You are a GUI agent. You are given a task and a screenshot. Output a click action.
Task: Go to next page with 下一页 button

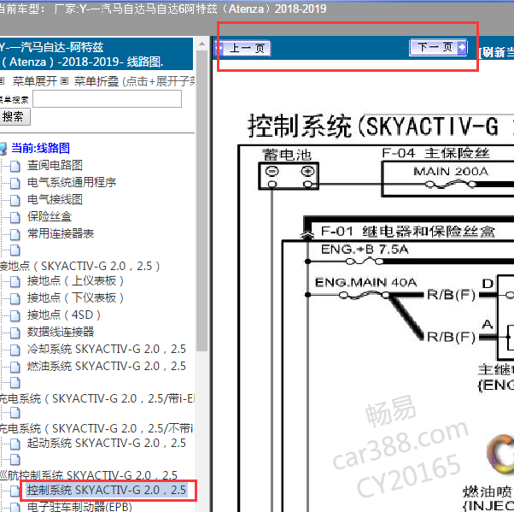438,47
